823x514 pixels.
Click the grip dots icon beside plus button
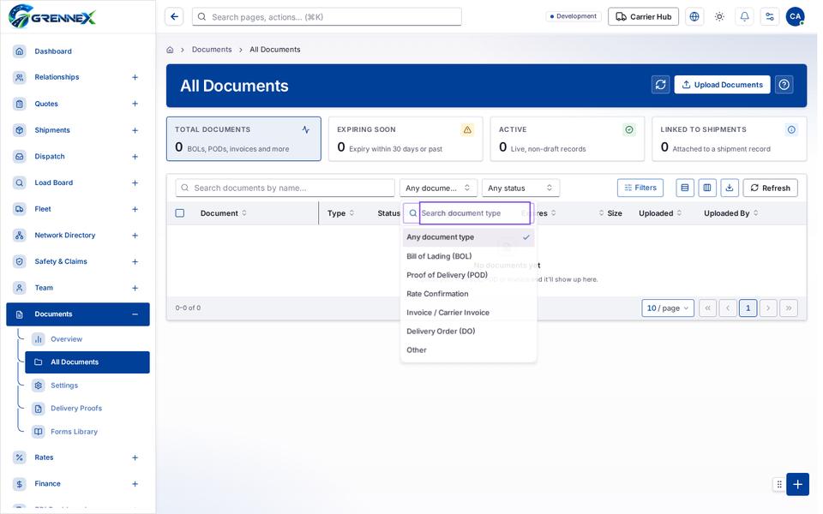coord(779,484)
